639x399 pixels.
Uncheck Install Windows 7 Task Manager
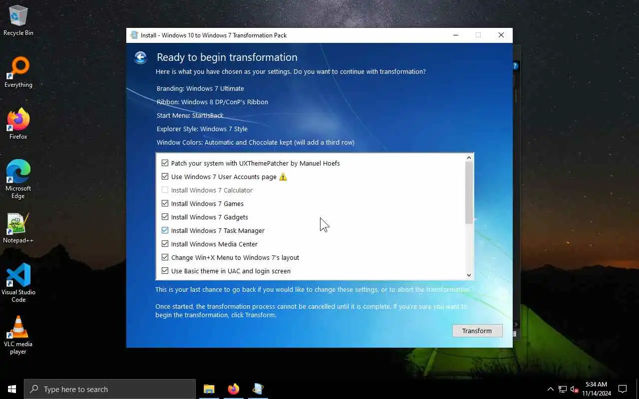click(x=165, y=230)
